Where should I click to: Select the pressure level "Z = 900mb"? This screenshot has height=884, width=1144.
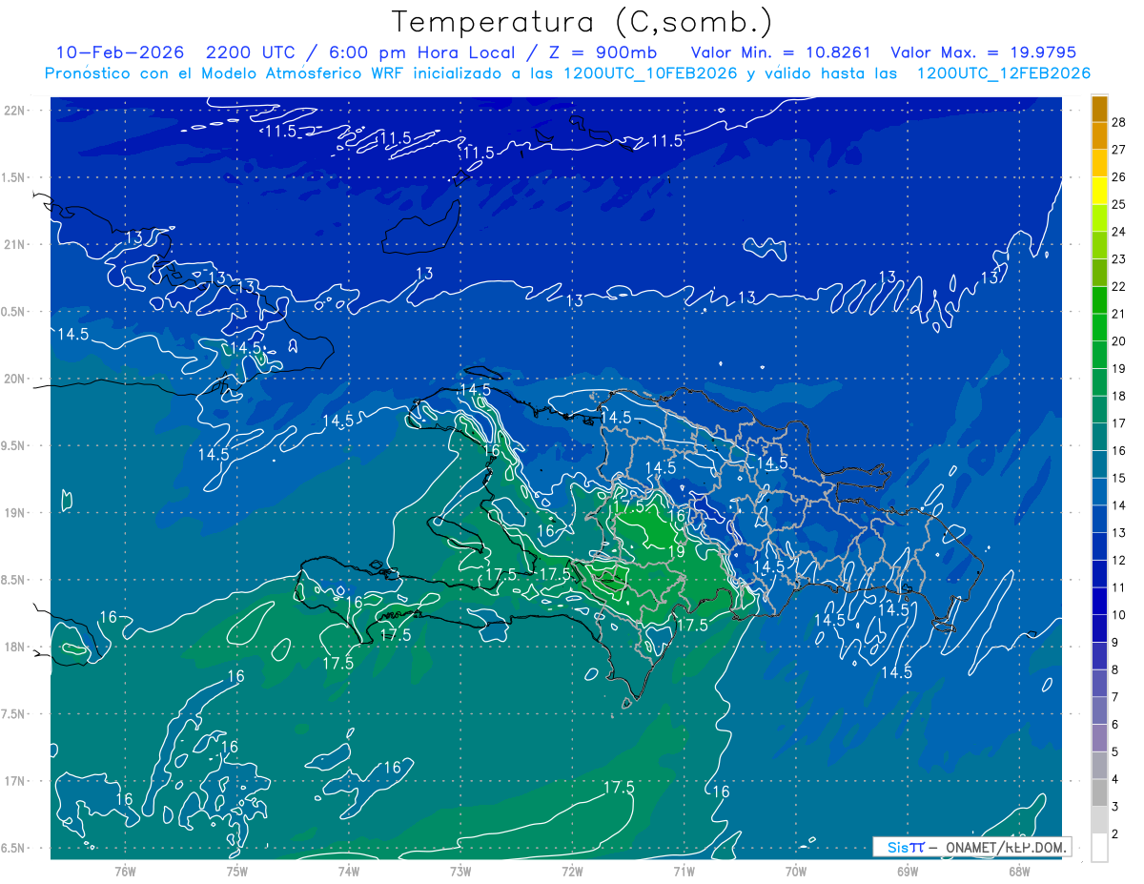click(x=601, y=53)
